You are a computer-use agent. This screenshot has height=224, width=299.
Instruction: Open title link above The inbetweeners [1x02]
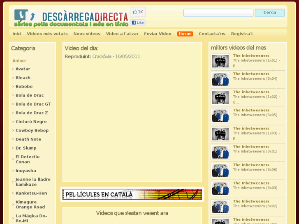pos(251,92)
